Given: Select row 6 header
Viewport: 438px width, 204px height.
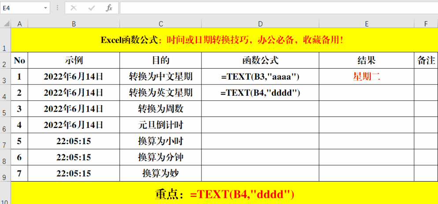Looking at the screenshot, I should pos(6,125).
